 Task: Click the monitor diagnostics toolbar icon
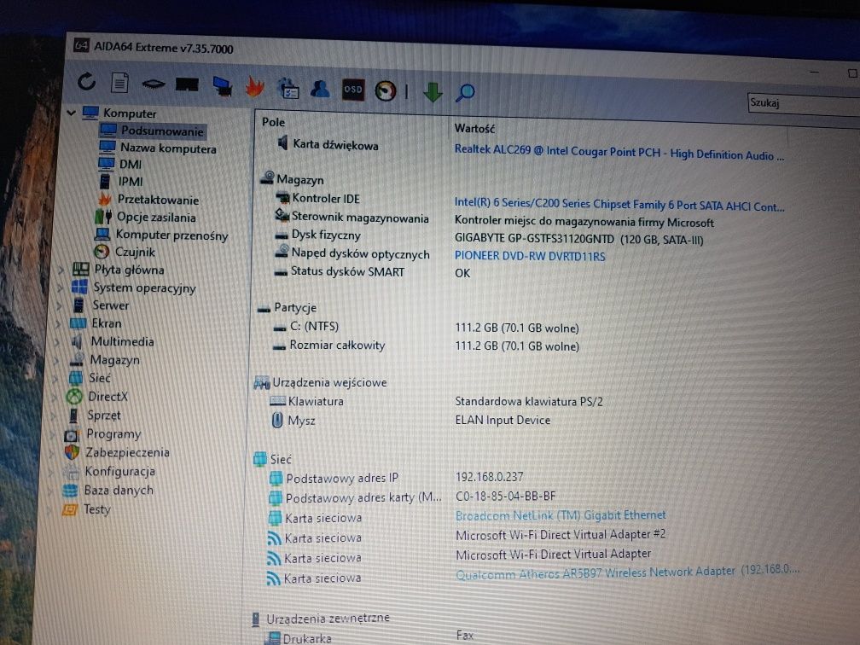click(222, 86)
